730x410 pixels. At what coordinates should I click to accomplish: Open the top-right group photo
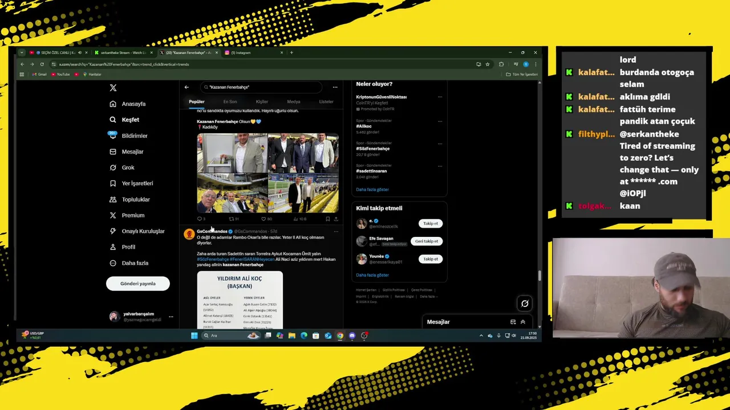pos(303,153)
